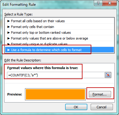
Task: Open the Format... button
Action: (x=100, y=94)
